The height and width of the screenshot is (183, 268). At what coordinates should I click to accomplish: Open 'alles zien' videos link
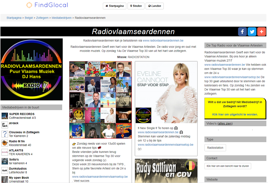(x=225, y=124)
